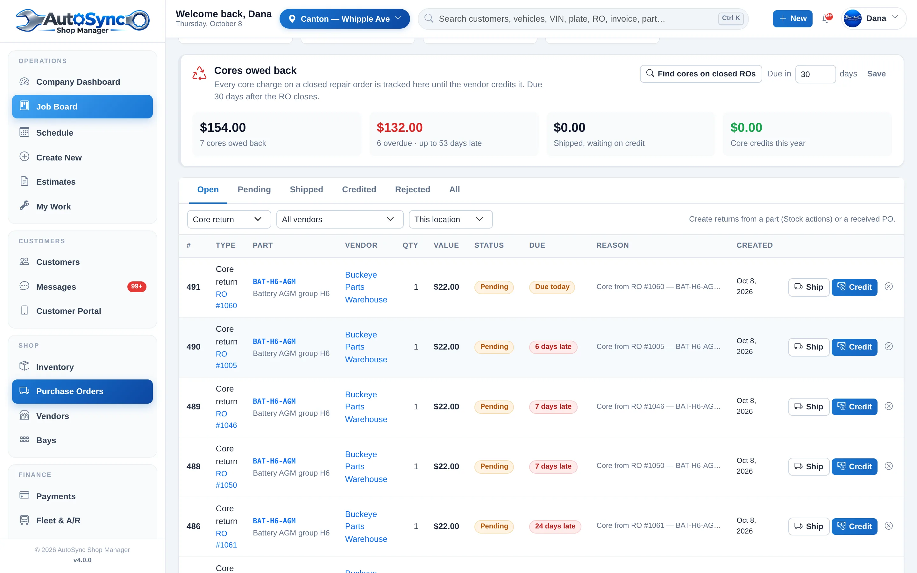Go to Purchase Orders in the sidebar
The image size is (917, 573).
[x=82, y=391]
